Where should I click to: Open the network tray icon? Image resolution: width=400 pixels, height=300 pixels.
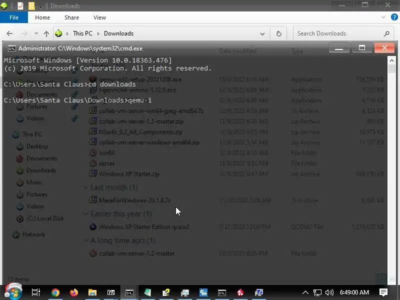point(317,292)
